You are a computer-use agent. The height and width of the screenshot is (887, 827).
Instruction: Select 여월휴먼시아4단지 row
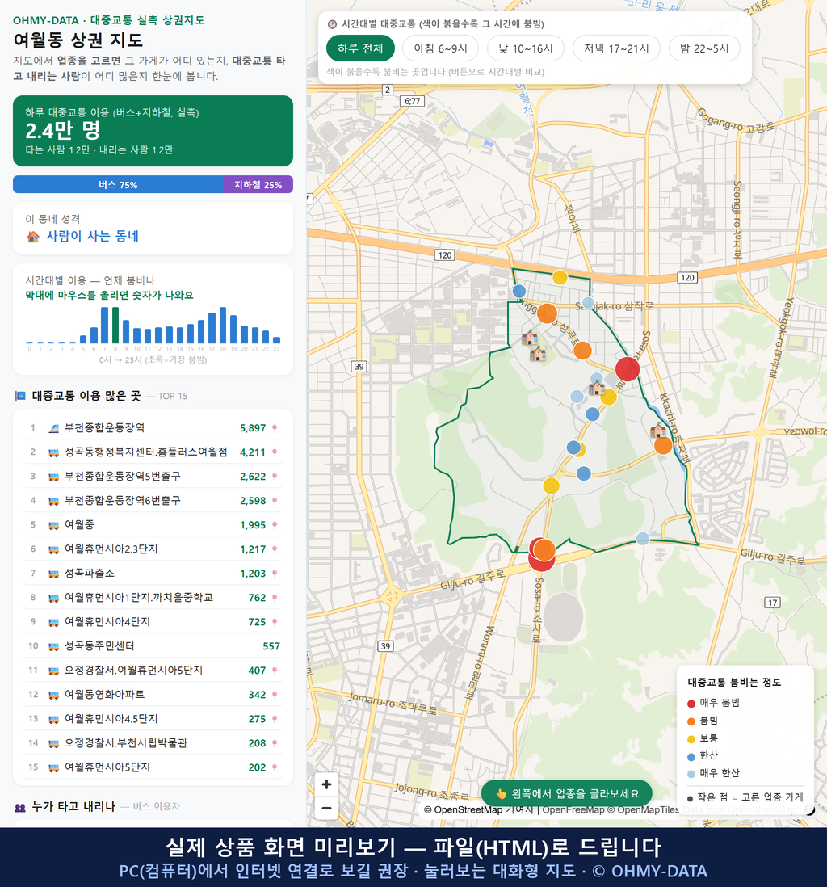(x=153, y=622)
